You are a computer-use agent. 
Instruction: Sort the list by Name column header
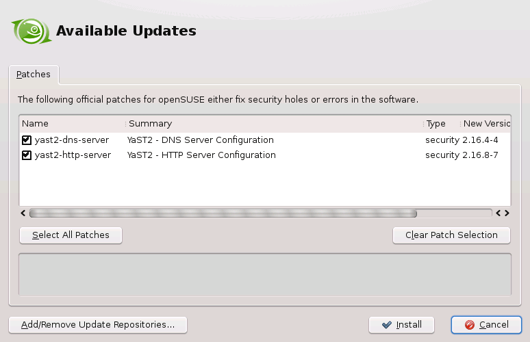(72, 124)
